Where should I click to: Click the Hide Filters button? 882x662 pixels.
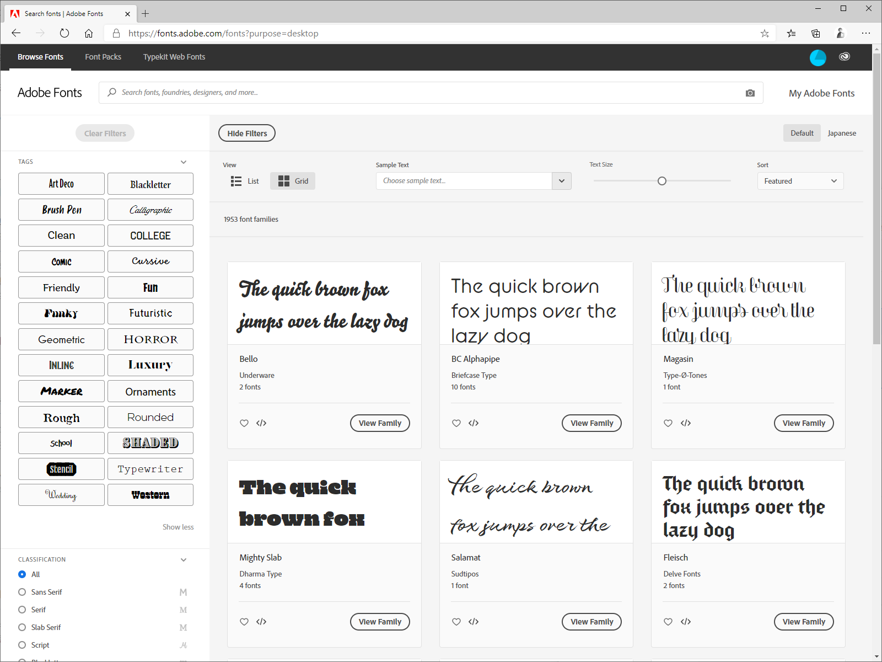[x=247, y=133]
